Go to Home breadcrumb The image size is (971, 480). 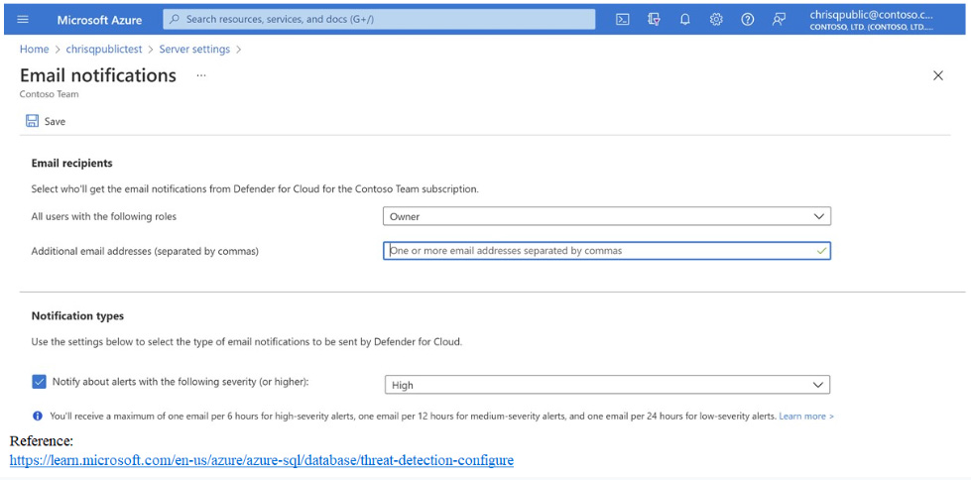tap(34, 49)
